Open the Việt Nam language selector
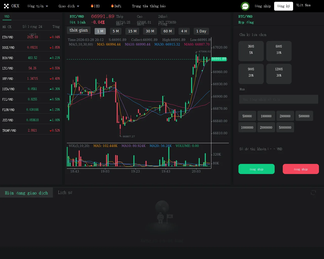This screenshot has height=259, width=324. [303, 5]
